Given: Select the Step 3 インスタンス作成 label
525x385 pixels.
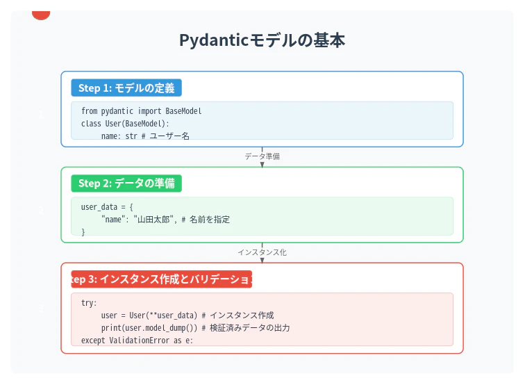Looking at the screenshot, I should pos(161,279).
